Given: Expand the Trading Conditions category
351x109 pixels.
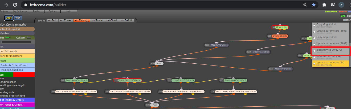Looking at the screenshot, I should click(x=17, y=70).
